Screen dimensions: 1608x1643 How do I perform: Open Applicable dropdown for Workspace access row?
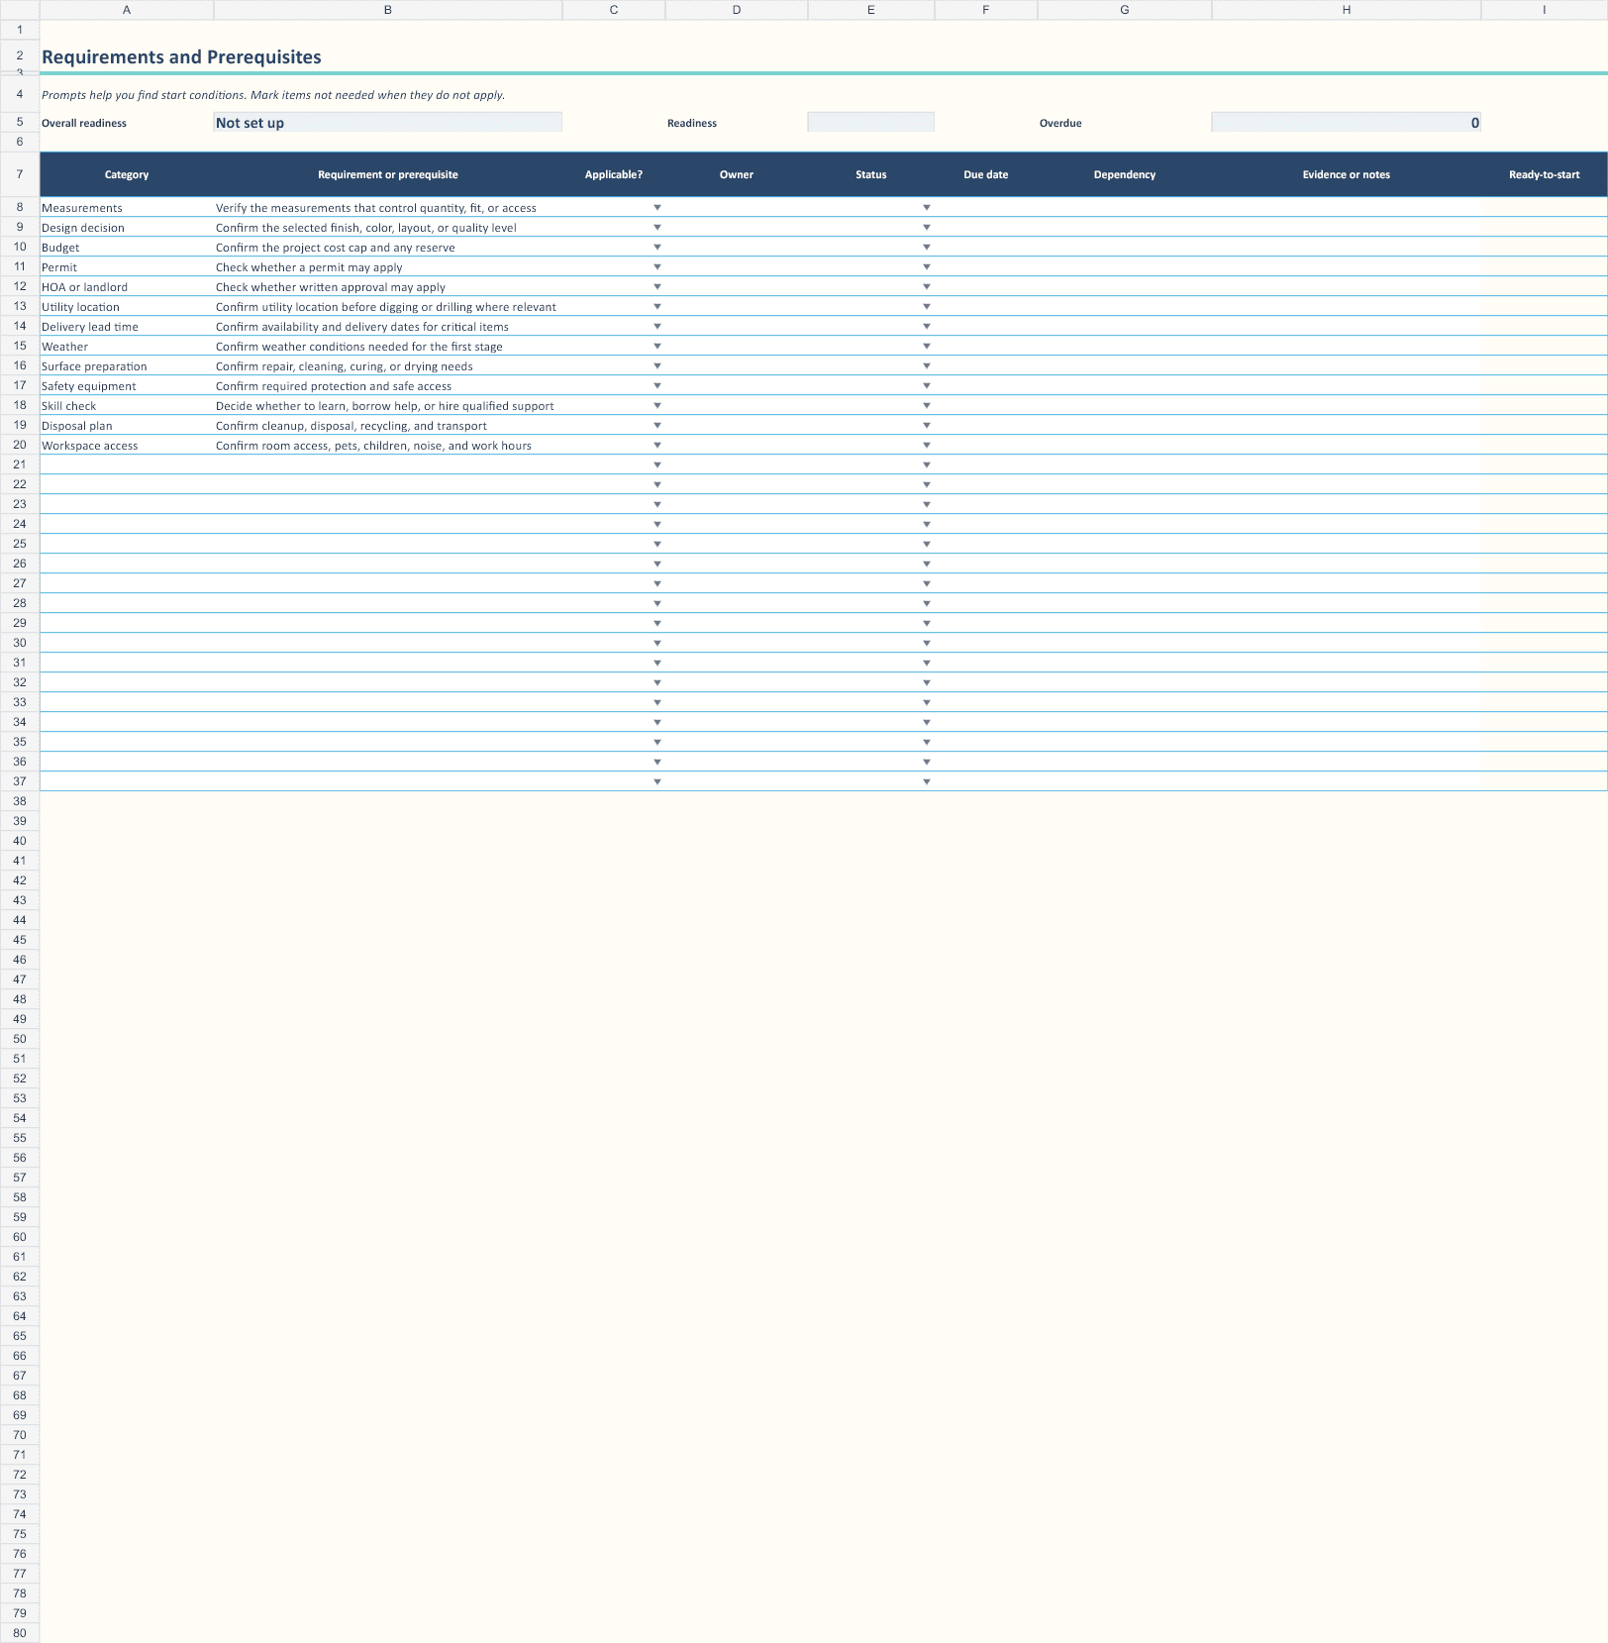point(656,446)
